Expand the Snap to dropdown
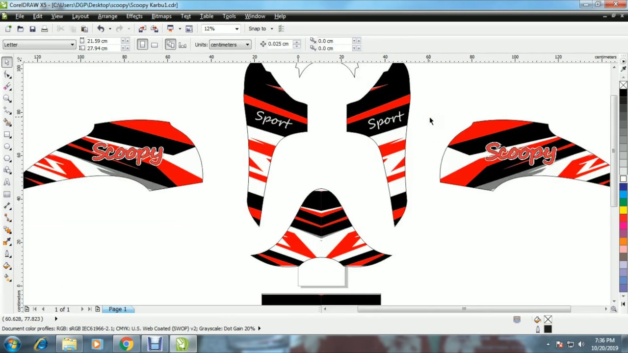Viewport: 628px width, 353px height. (x=272, y=29)
